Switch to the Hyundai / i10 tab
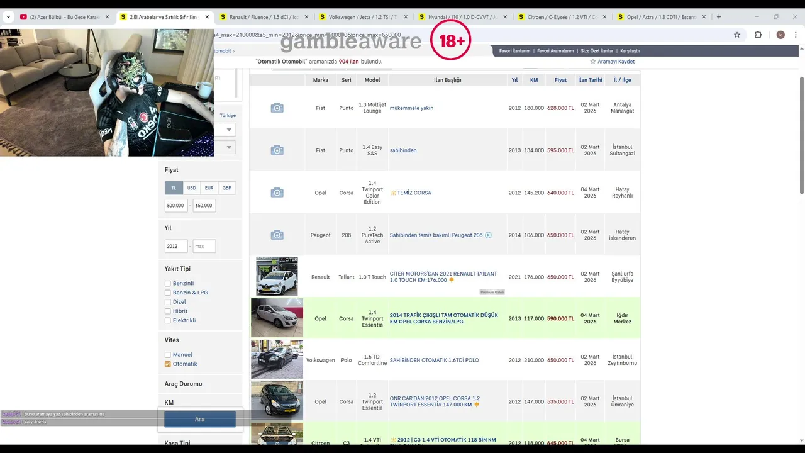The image size is (805, 453). [x=462, y=17]
